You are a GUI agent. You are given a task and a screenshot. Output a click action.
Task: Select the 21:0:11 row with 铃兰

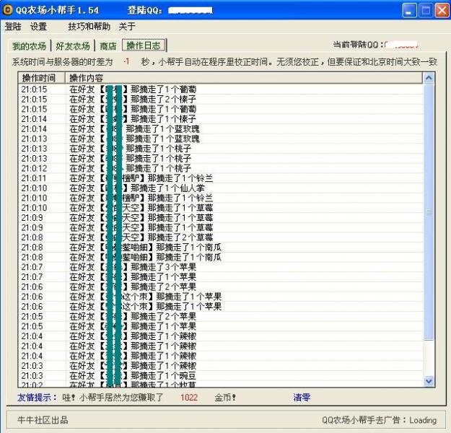[220, 178]
